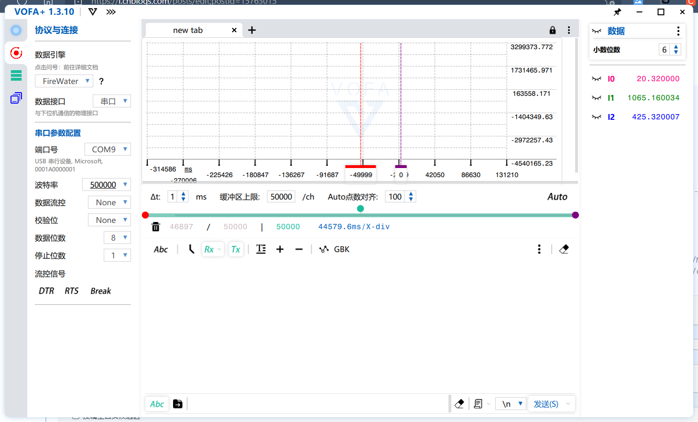The image size is (698, 422).
Task: Click the buffer limit 50000 input field
Action: pyautogui.click(x=281, y=197)
